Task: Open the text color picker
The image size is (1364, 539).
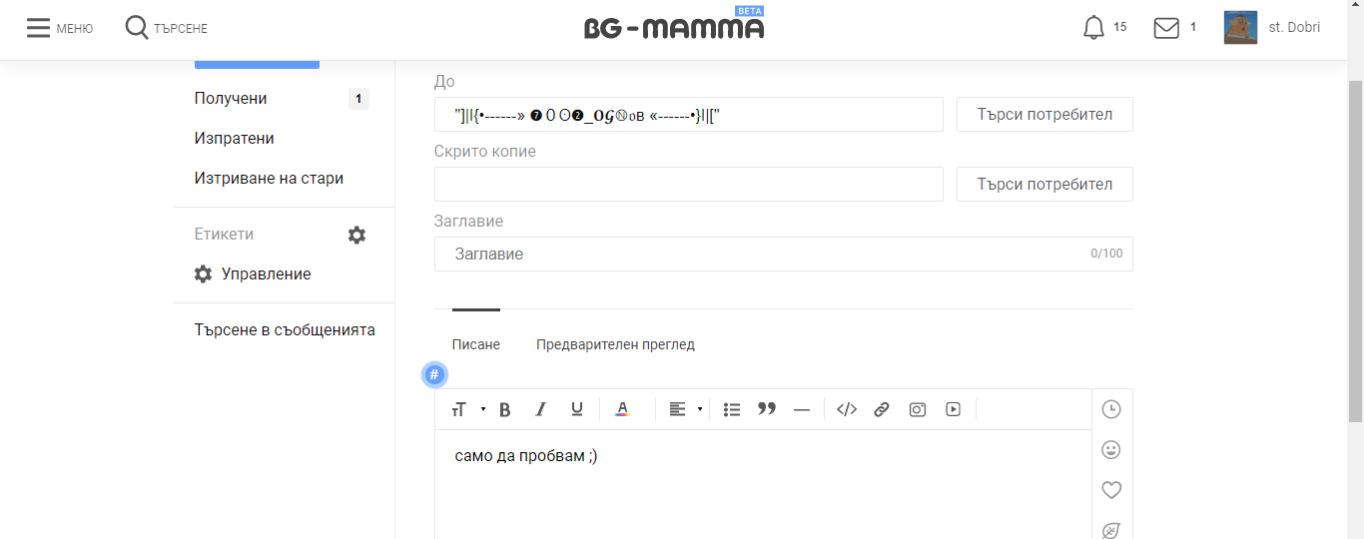Action: [x=622, y=409]
